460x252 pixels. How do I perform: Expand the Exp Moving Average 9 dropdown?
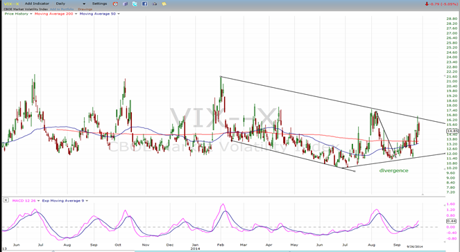87,201
